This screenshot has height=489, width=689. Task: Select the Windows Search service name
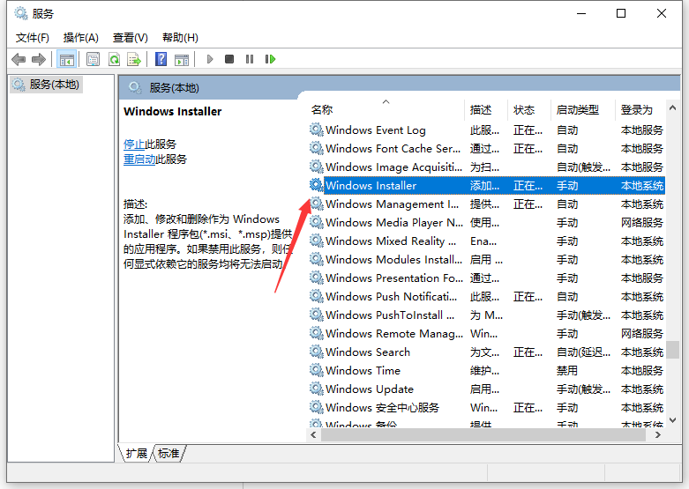click(367, 352)
